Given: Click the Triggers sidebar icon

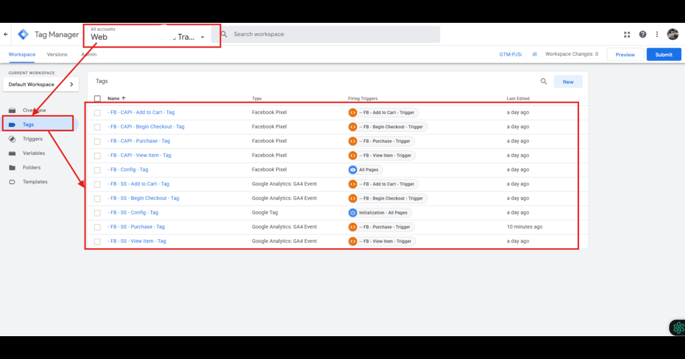Looking at the screenshot, I should 12,139.
